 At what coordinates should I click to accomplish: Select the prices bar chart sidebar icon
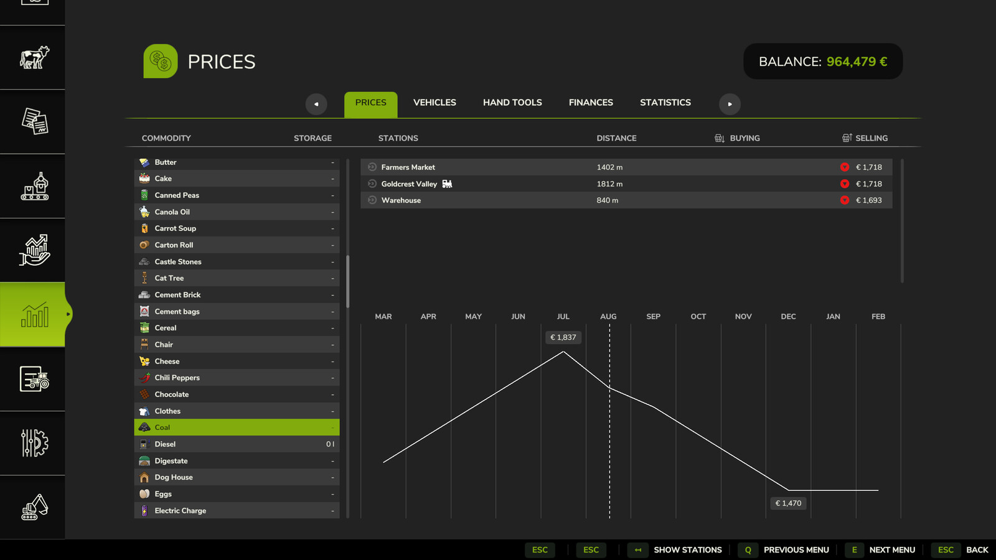34,315
